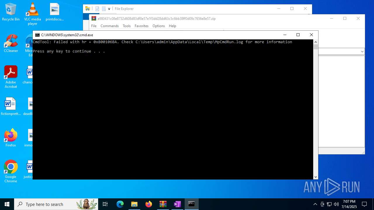Click cmd window scrollbar down arrow
Screen dimensions: 374x210
tap(316, 177)
